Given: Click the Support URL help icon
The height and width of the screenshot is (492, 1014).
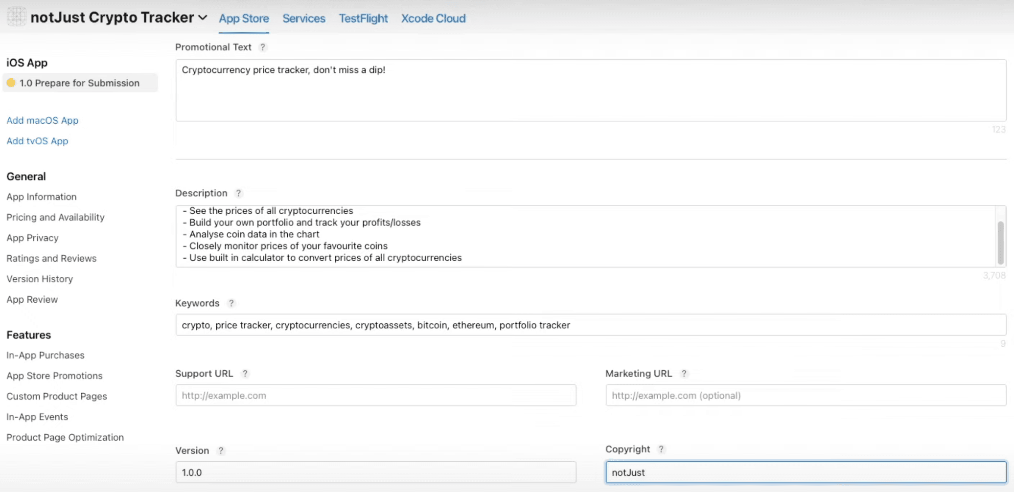Looking at the screenshot, I should click(x=245, y=374).
